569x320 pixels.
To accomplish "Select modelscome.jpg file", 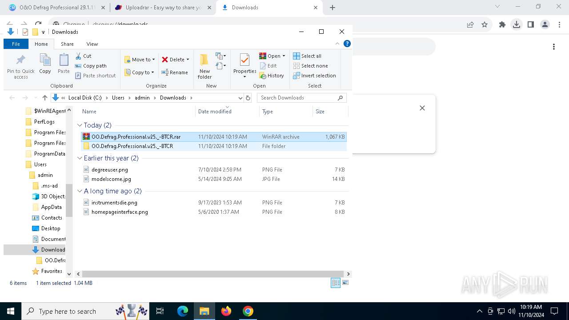I will 214,179.
